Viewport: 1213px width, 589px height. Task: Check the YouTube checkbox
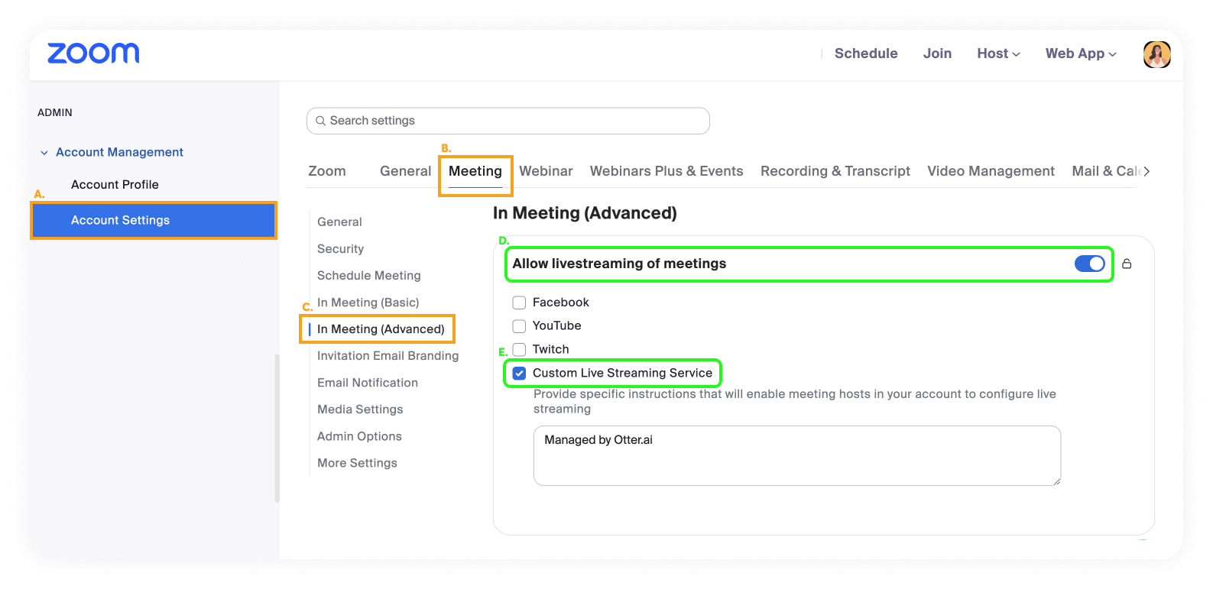(x=519, y=326)
